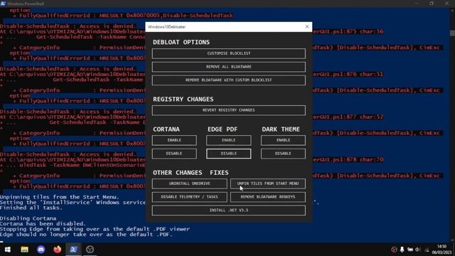455x256 pixels.
Task: Click Install .NET V3.5 button
Action: pyautogui.click(x=228, y=210)
